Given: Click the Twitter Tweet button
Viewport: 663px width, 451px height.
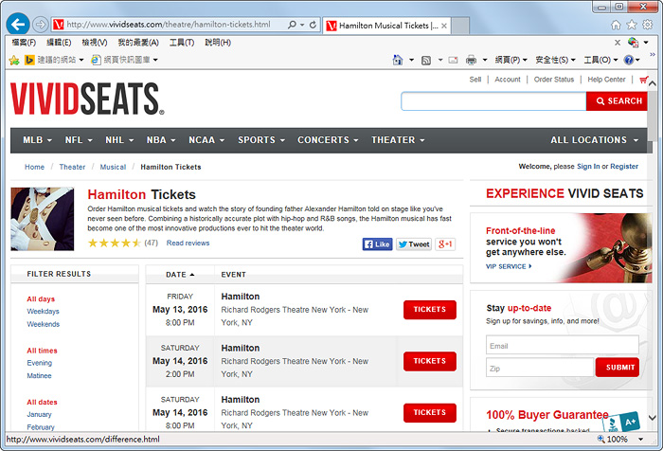Looking at the screenshot, I should coord(414,244).
